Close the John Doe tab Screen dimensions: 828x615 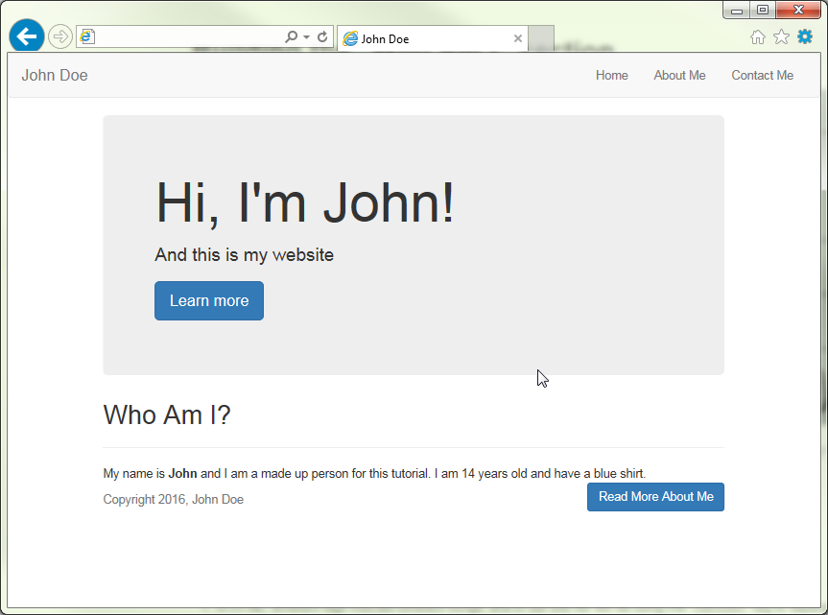coord(518,39)
